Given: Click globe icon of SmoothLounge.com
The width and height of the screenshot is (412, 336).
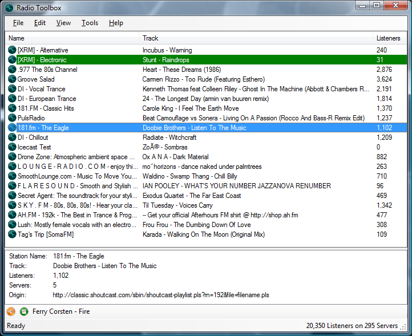Looking at the screenshot, I should click(12, 176).
